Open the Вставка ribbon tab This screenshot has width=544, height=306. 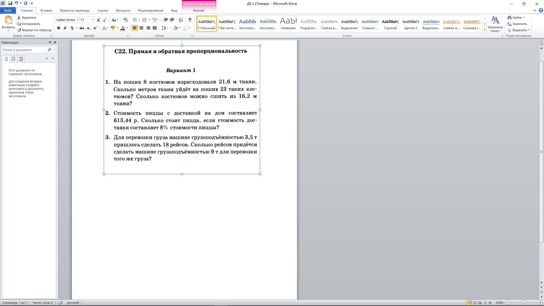46,10
